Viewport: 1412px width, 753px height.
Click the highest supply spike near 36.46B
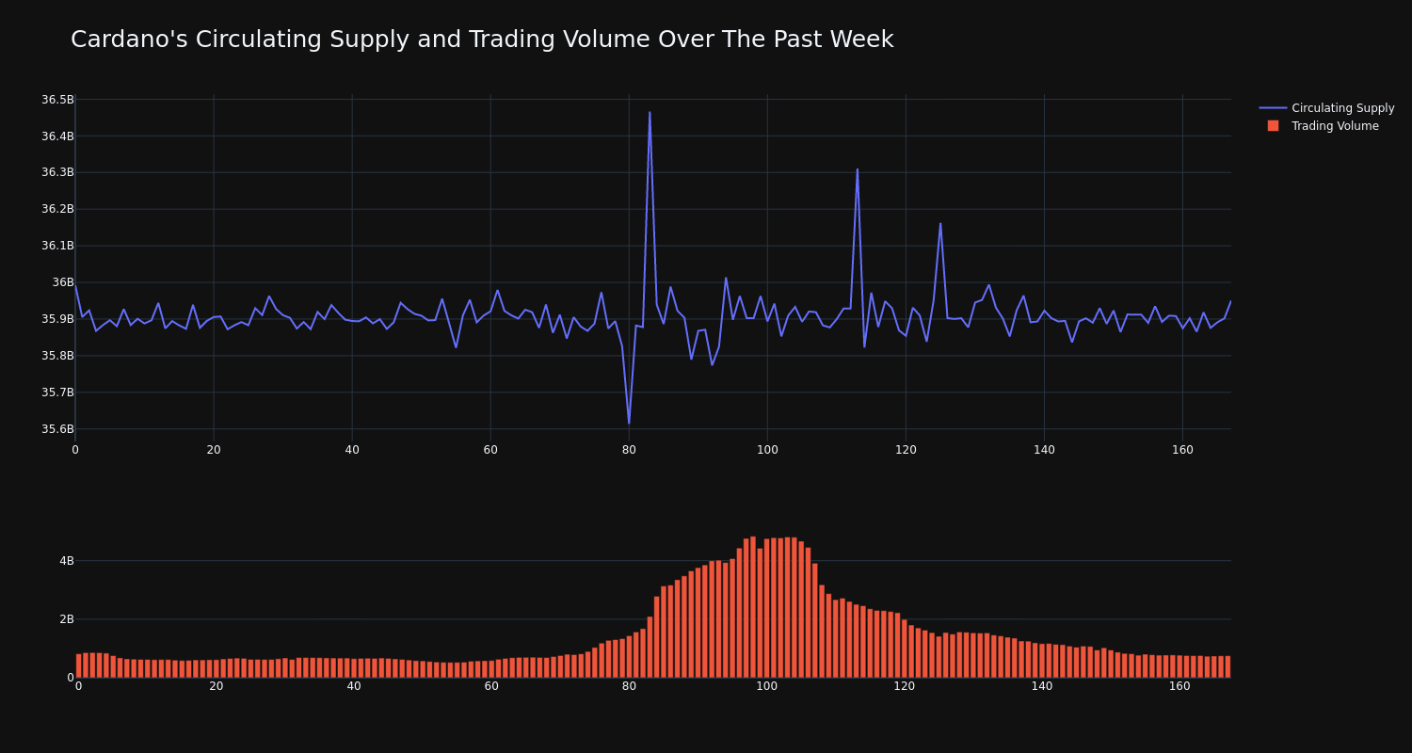[650, 113]
